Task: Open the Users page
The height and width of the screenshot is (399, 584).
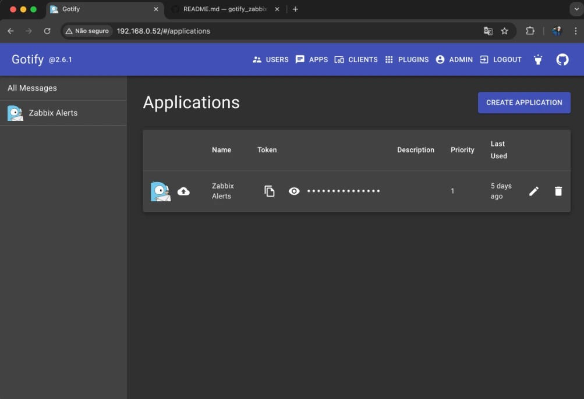Action: (270, 59)
